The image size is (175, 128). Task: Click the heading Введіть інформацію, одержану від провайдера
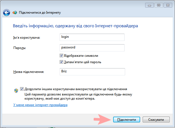pos(76,26)
